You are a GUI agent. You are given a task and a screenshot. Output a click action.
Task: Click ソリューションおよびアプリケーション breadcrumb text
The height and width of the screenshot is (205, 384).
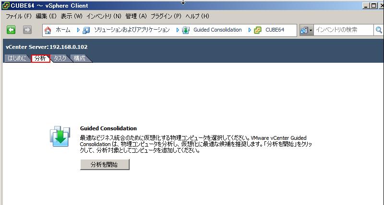point(132,30)
